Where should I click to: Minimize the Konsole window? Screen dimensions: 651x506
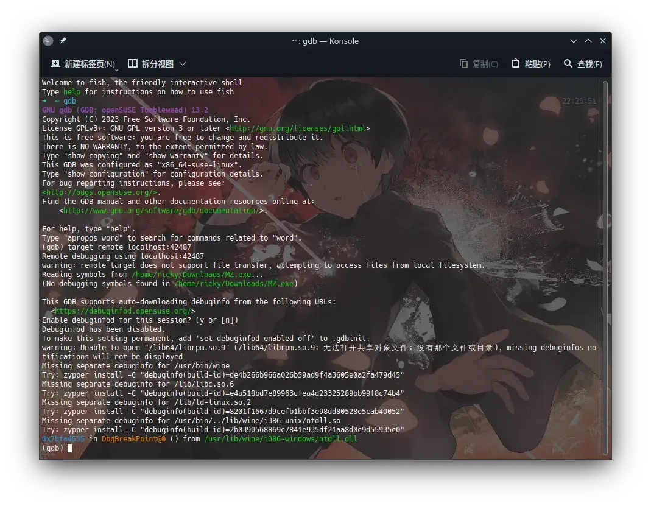tap(573, 41)
